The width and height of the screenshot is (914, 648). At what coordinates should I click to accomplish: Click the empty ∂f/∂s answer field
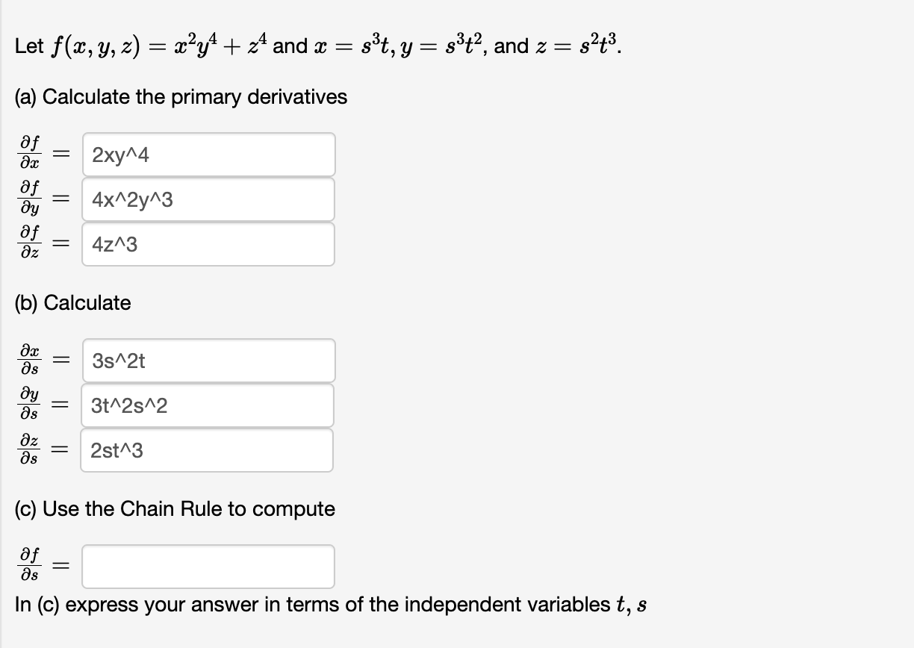coord(208,566)
